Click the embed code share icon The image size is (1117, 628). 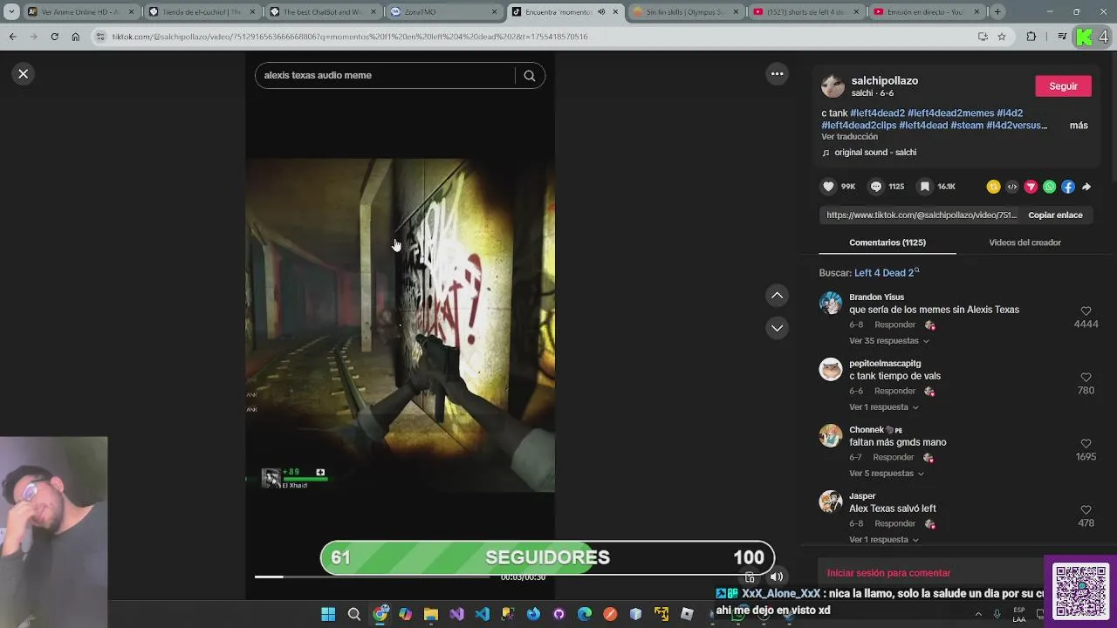click(1012, 187)
